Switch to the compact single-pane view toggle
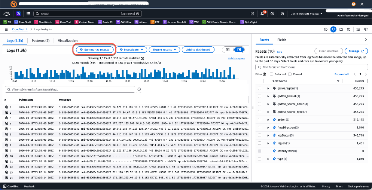 pyautogui.click(x=228, y=50)
